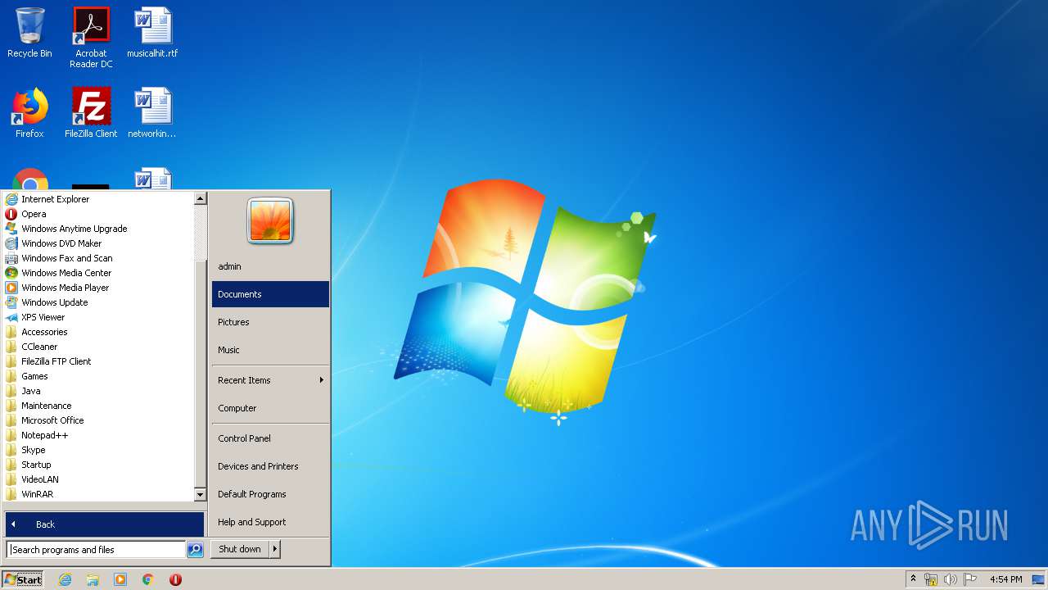Open Documents from the start menu
This screenshot has width=1048, height=590.
point(270,294)
